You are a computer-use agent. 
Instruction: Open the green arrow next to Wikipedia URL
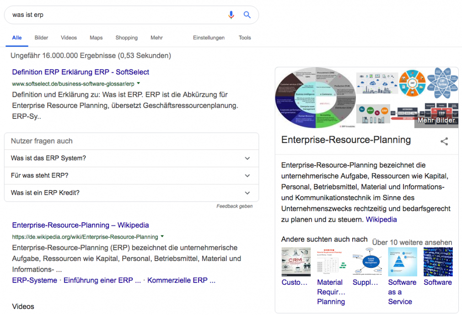point(162,236)
